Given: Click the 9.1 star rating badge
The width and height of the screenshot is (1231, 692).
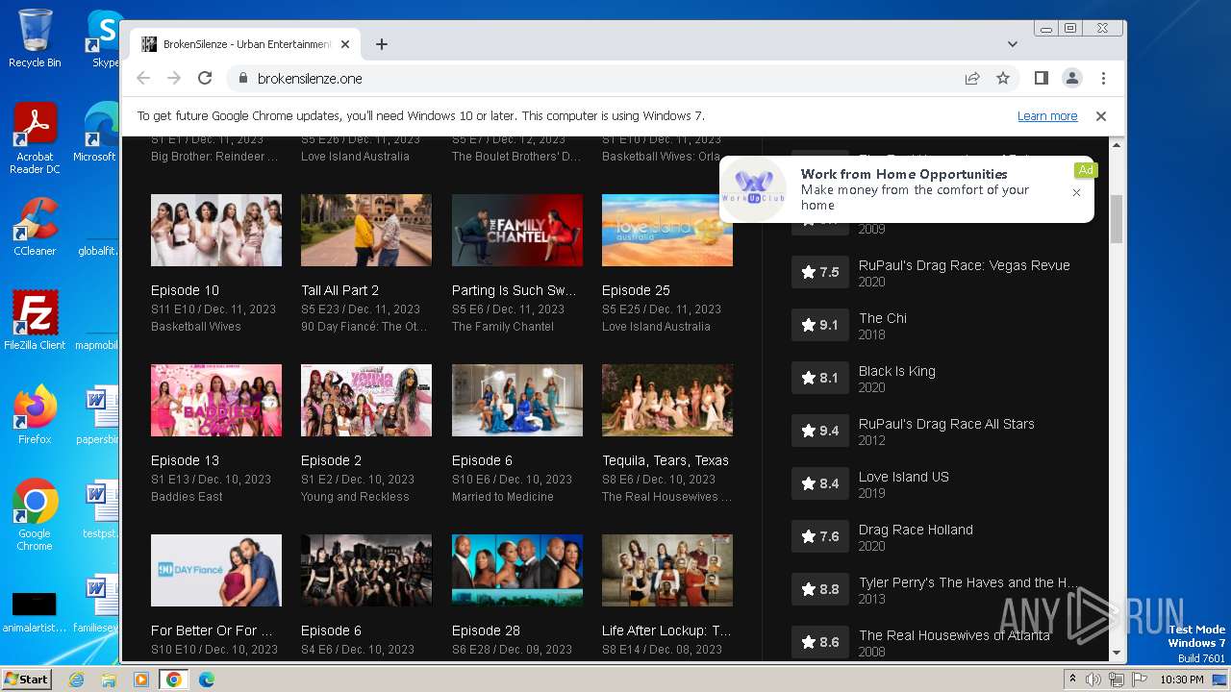Looking at the screenshot, I should click(820, 325).
